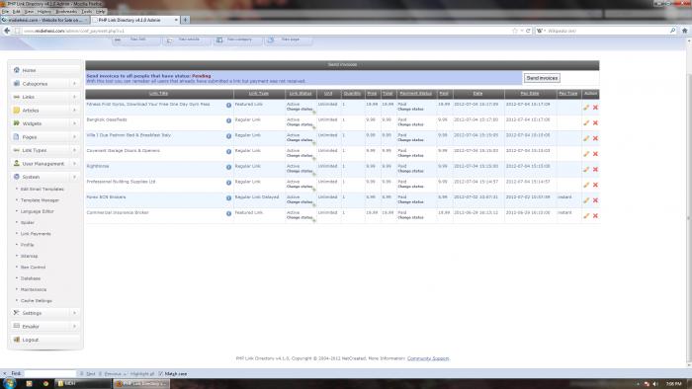Open the Tools menu in Firefox
Viewport: 692px width, 389px height.
[x=87, y=12]
